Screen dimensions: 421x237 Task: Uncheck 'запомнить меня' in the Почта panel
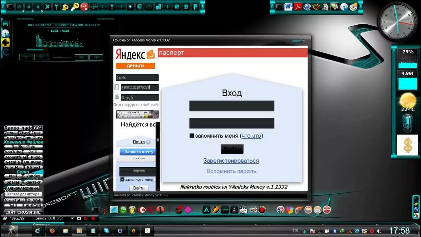click(x=122, y=179)
